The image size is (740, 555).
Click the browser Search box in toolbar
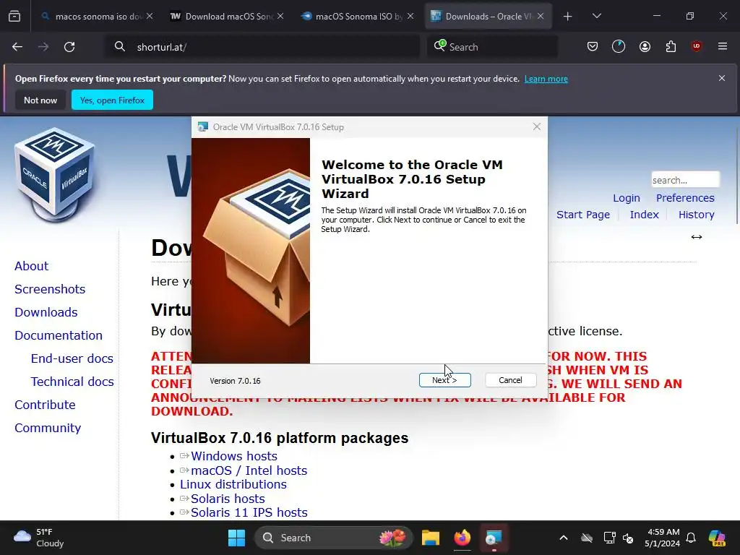tap(492, 47)
